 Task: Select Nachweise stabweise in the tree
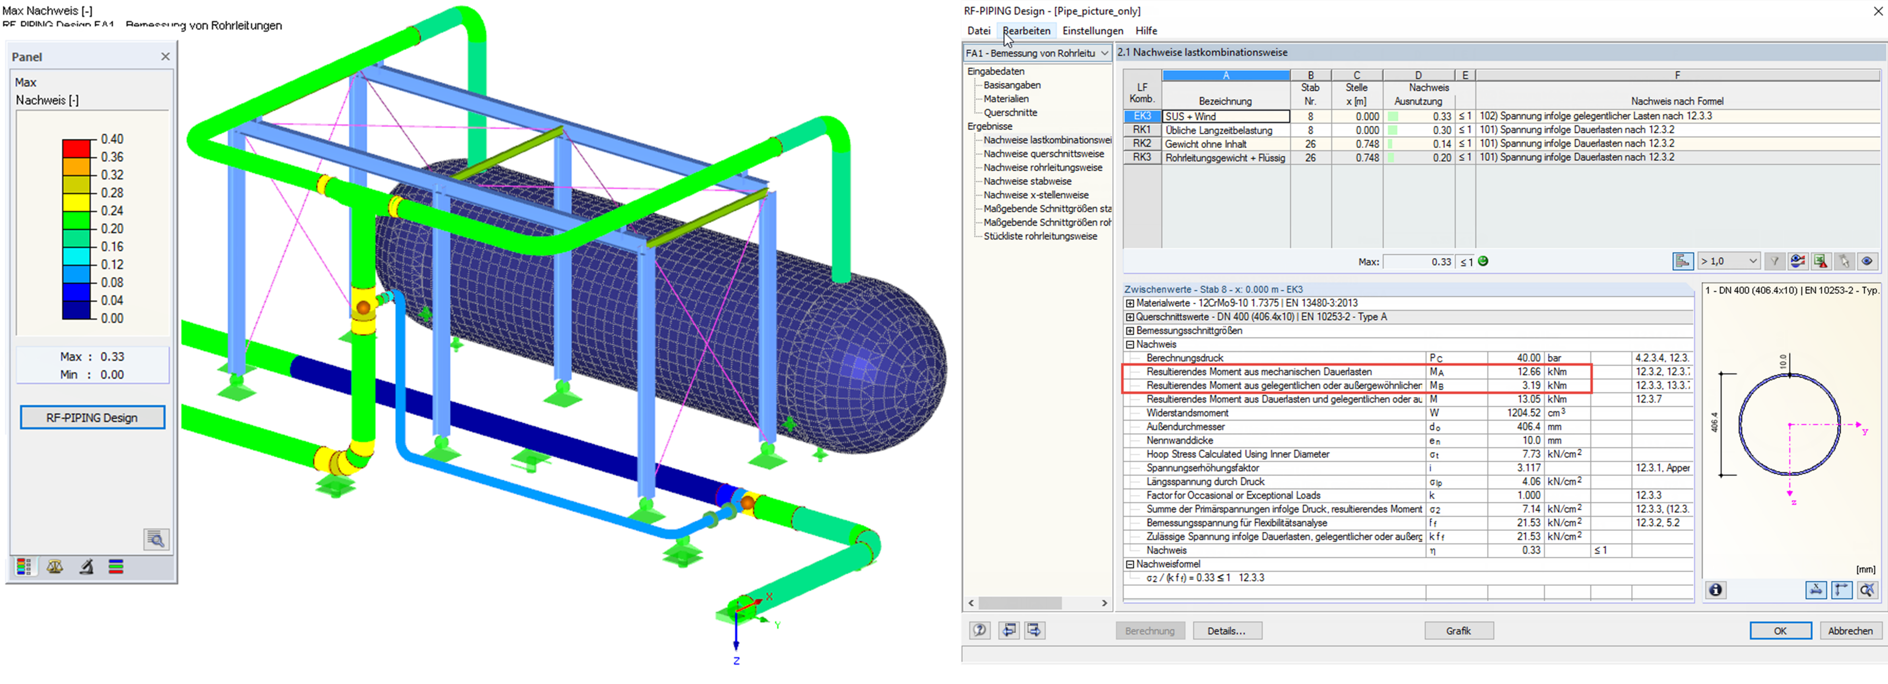pyautogui.click(x=1027, y=181)
